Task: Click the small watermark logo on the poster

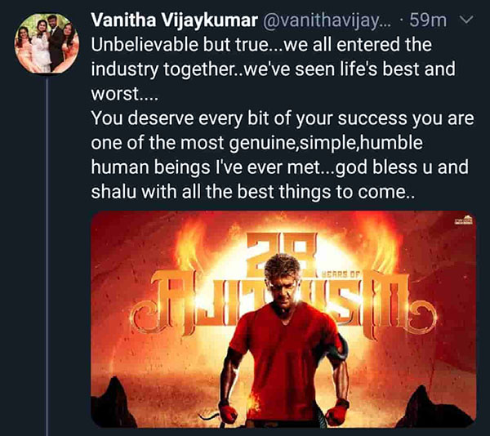Action: 463,220
